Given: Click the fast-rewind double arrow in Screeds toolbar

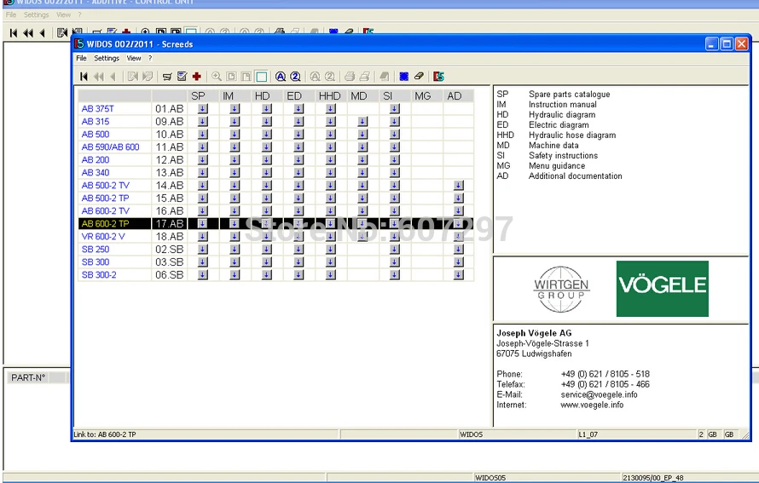Looking at the screenshot, I should [99, 77].
